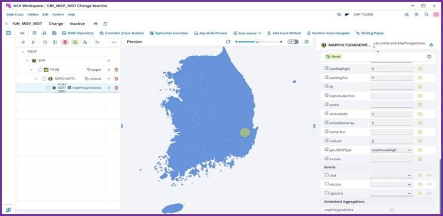The height and width of the screenshot is (216, 443).
Task: Open the Style Class menu
Action: pyautogui.click(x=15, y=14)
